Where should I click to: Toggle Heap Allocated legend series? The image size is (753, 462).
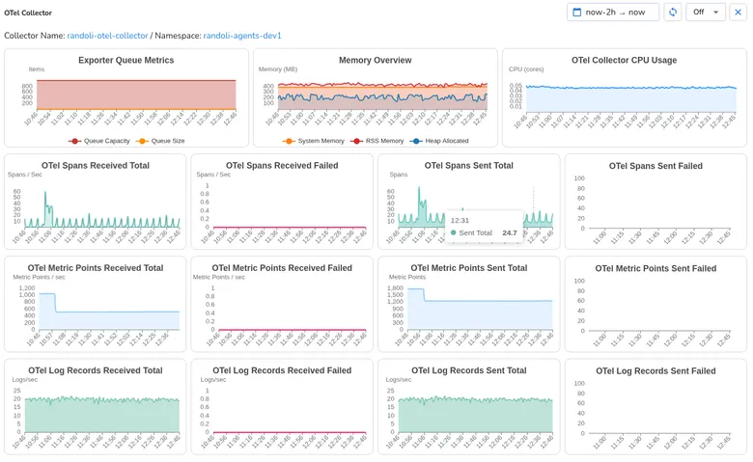point(439,141)
